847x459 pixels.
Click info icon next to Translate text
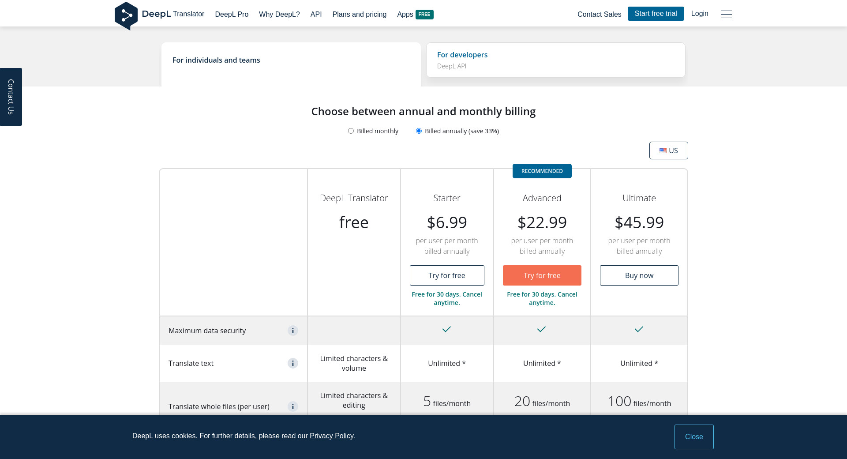click(293, 363)
